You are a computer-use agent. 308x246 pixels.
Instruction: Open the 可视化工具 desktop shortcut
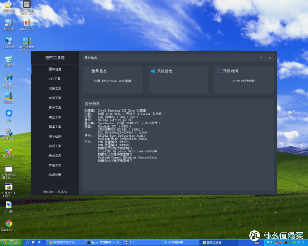coord(9,172)
